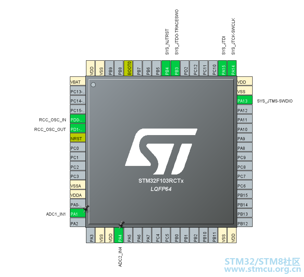Select the PC15 pin

pos(78,109)
